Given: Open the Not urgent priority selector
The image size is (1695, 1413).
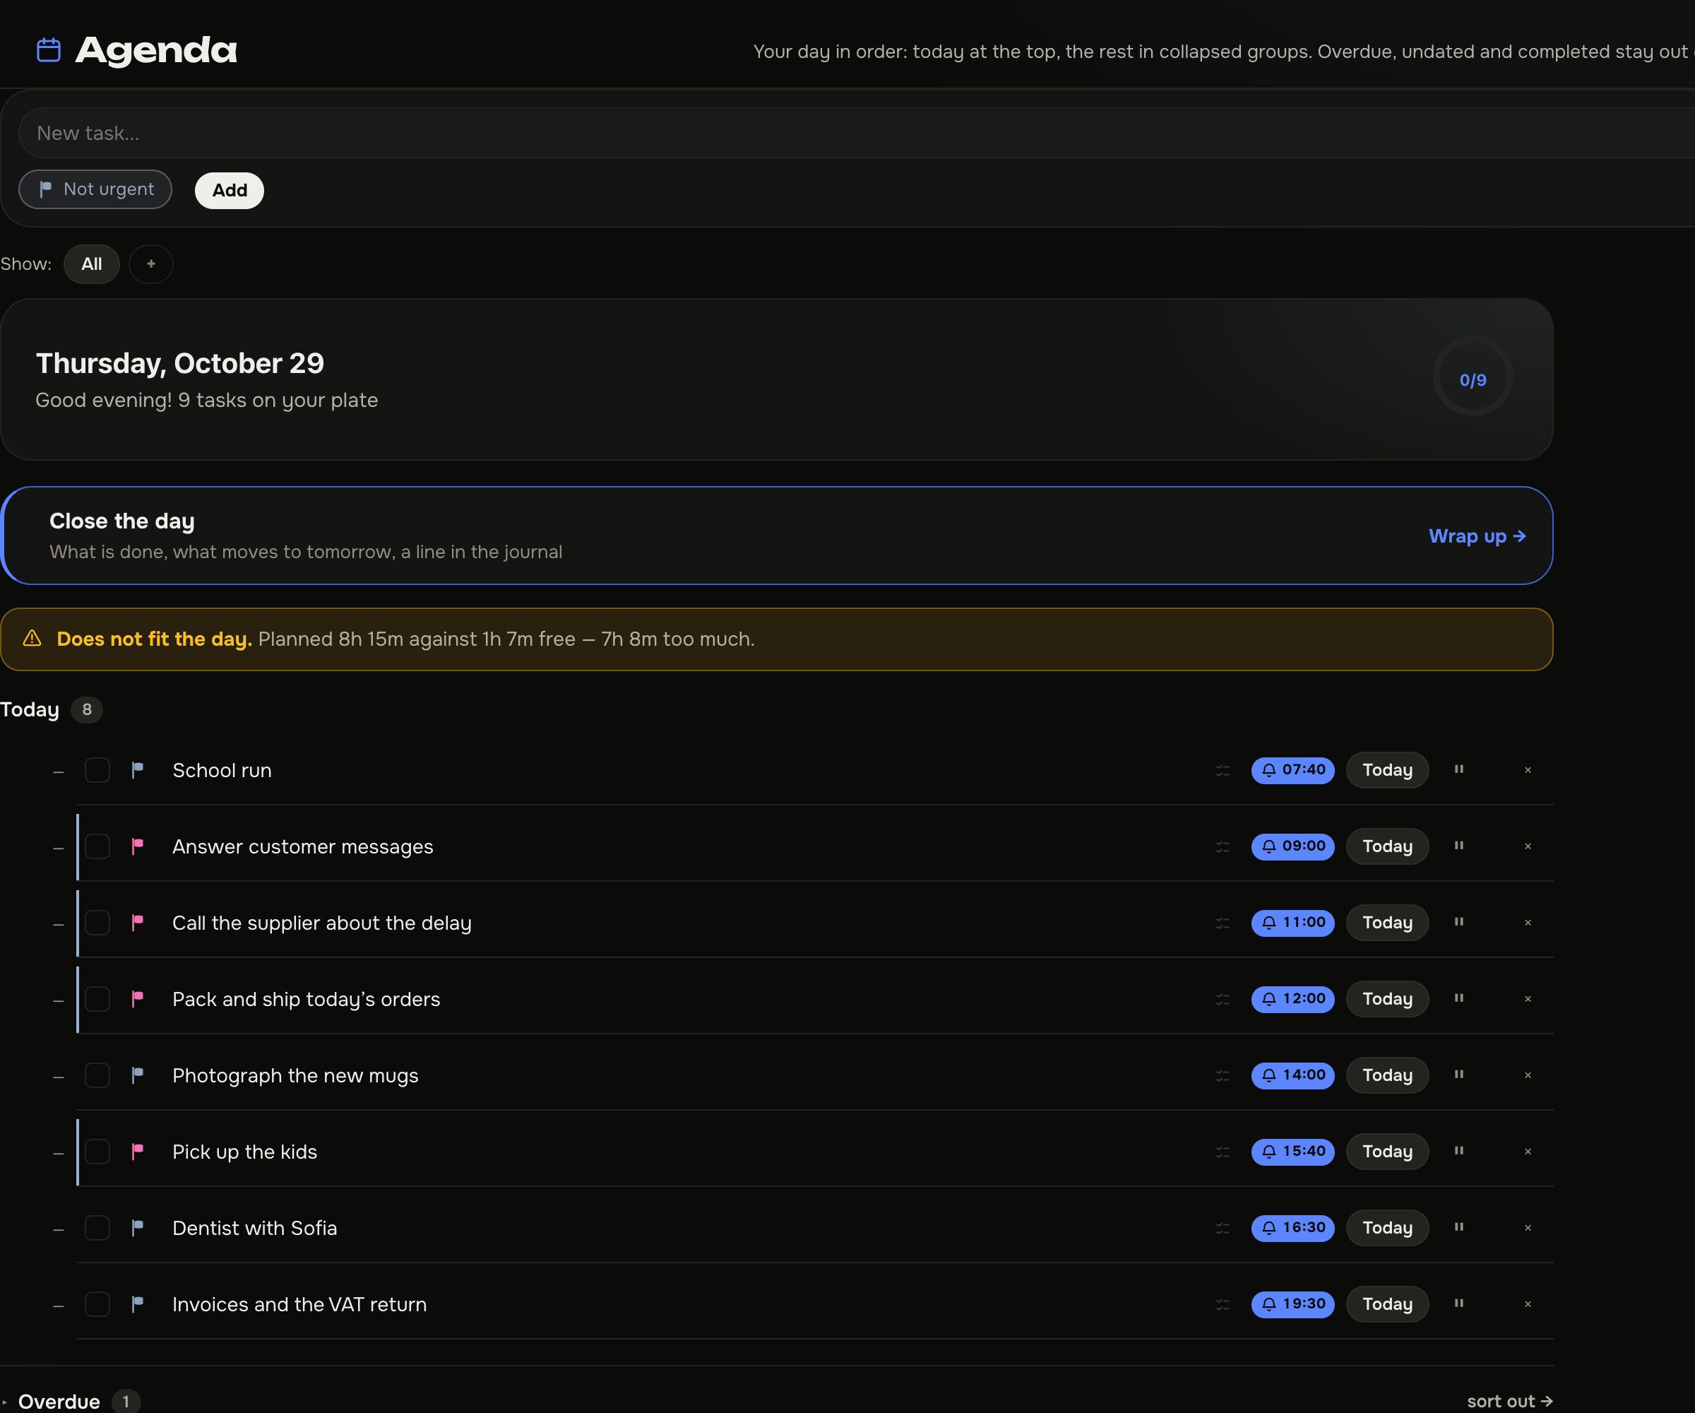Looking at the screenshot, I should (95, 189).
